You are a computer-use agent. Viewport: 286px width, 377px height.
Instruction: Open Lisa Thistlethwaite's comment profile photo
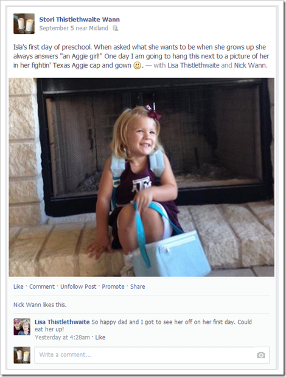pyautogui.click(x=22, y=327)
